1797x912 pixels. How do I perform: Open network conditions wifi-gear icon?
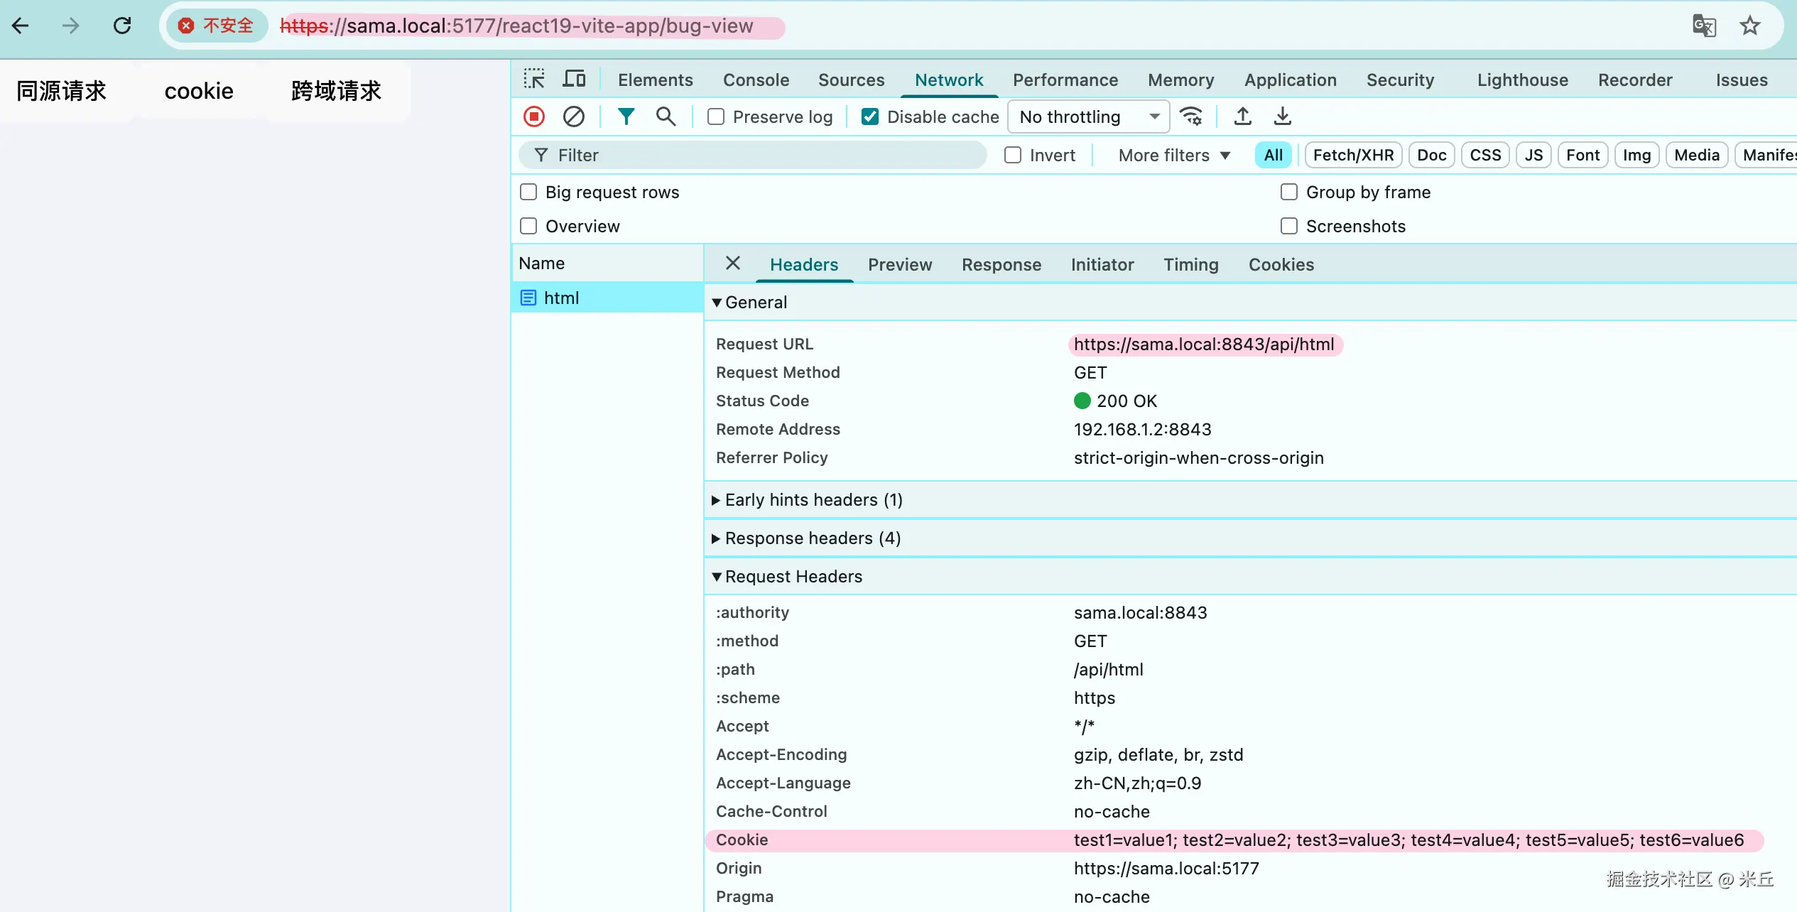pos(1191,116)
